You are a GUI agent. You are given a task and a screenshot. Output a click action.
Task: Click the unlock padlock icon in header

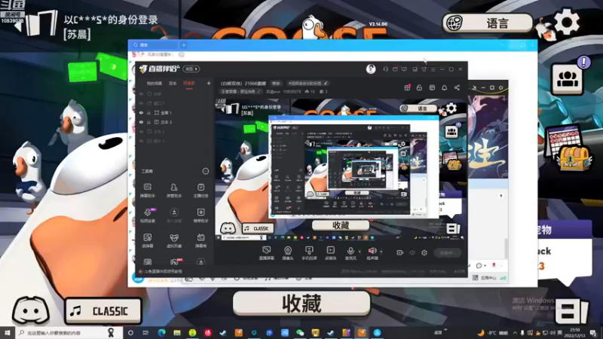[x=419, y=87]
